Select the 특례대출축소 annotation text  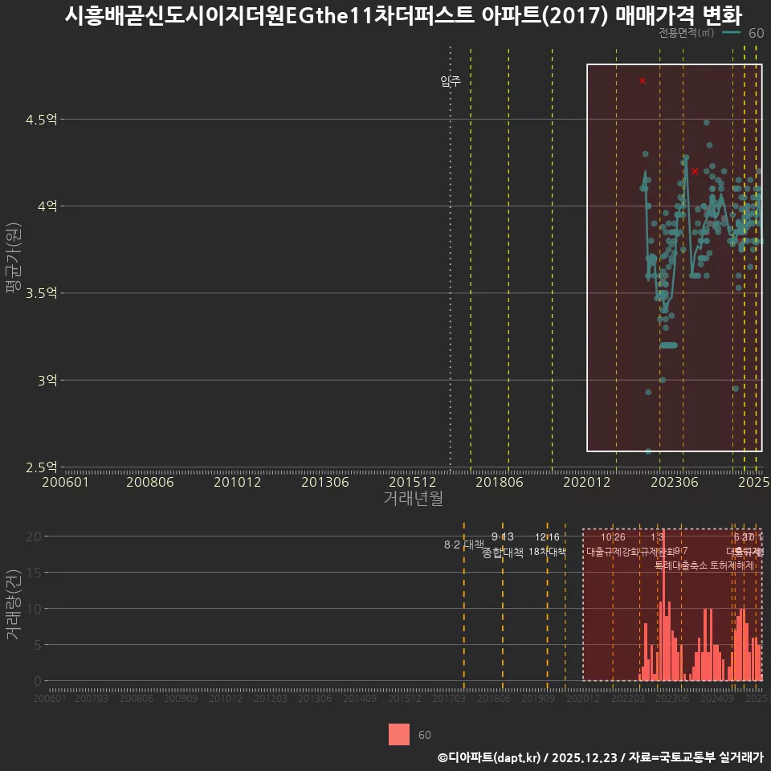coord(681,565)
